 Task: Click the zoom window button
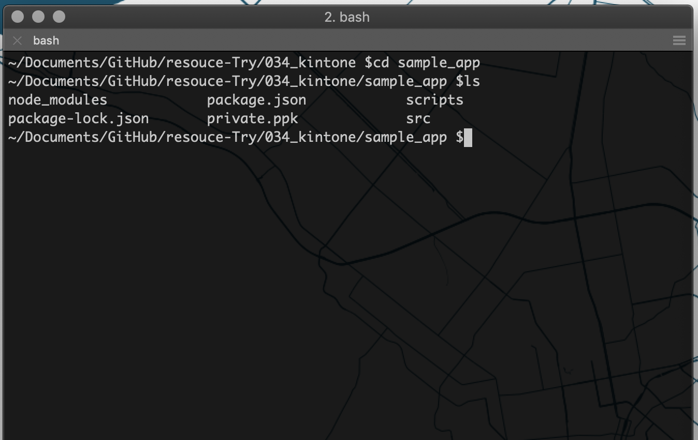59,17
